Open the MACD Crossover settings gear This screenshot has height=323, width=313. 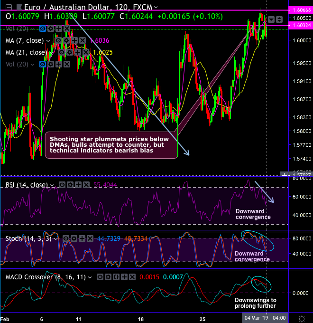tap(108, 277)
